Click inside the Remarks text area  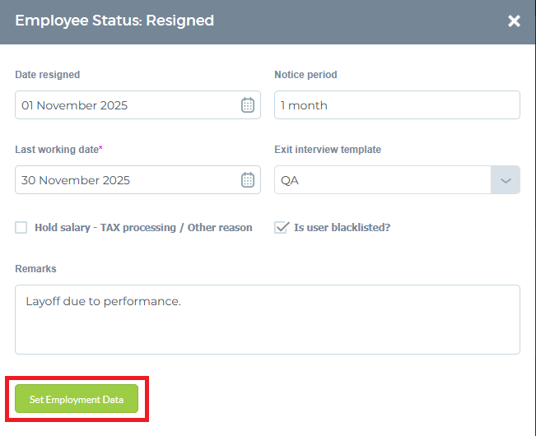[x=267, y=319]
